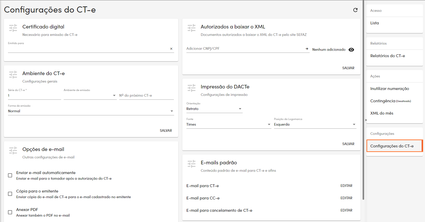Viewport: 425px width, 222px height.
Task: Edit the E-mail para CC-e template
Action: pos(346,198)
